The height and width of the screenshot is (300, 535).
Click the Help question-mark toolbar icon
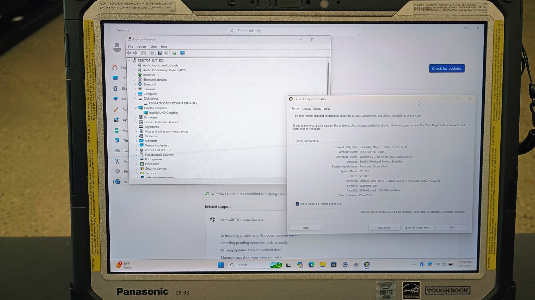[160, 53]
